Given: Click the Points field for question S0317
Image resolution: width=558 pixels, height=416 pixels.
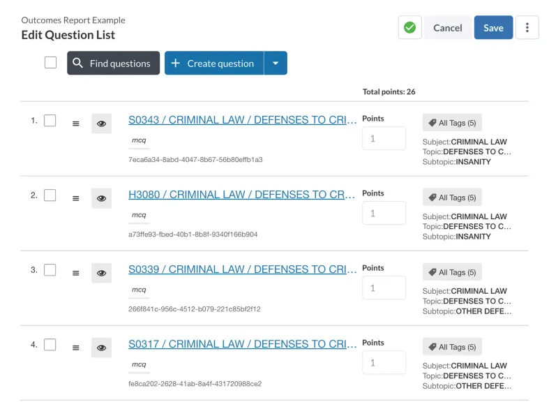Looking at the screenshot, I should point(384,362).
